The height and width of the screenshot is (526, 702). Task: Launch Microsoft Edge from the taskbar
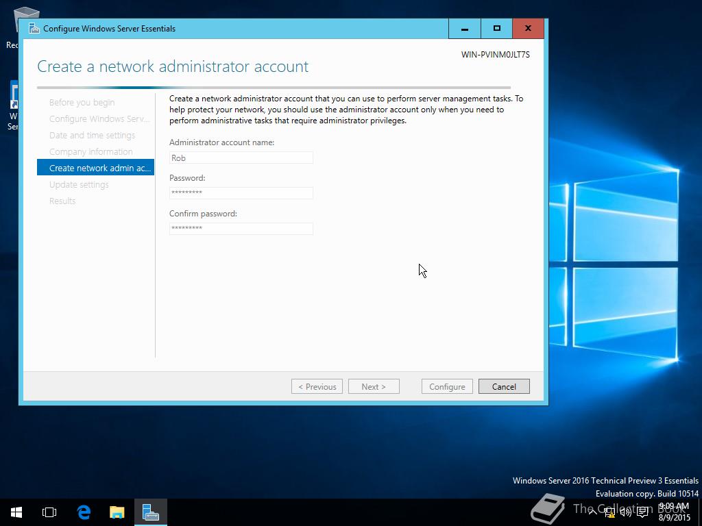coord(84,512)
